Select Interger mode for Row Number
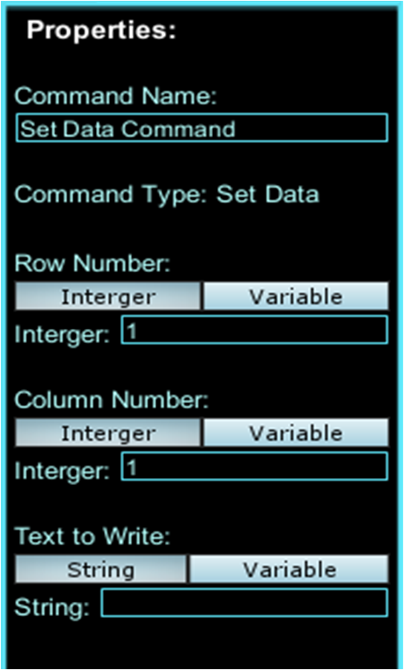This screenshot has width=404, height=670. (107, 296)
